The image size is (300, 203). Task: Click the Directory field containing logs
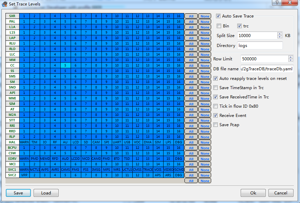[x=260, y=46]
